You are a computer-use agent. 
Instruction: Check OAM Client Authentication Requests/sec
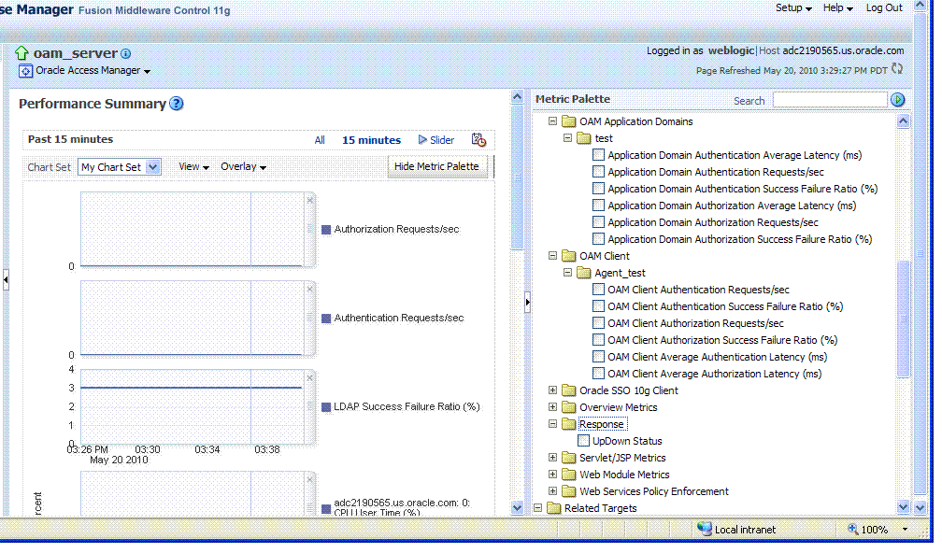[598, 290]
